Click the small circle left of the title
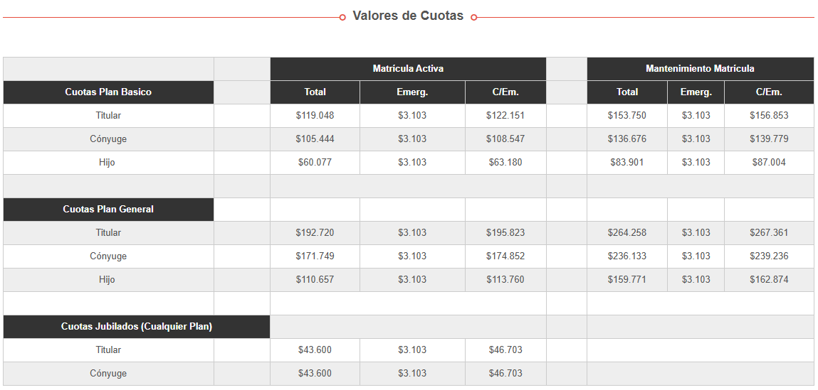The height and width of the screenshot is (390, 818). coord(342,17)
